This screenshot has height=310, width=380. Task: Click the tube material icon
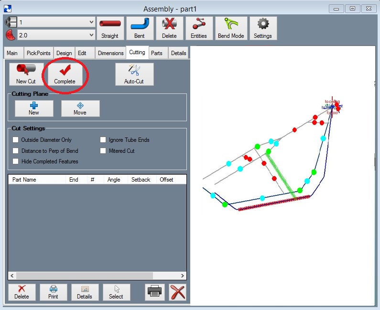coord(11,22)
